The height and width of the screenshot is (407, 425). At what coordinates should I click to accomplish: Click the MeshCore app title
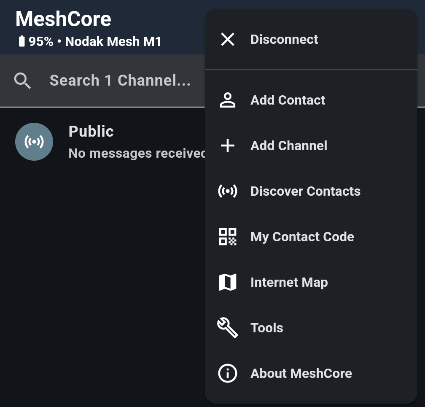(x=63, y=19)
